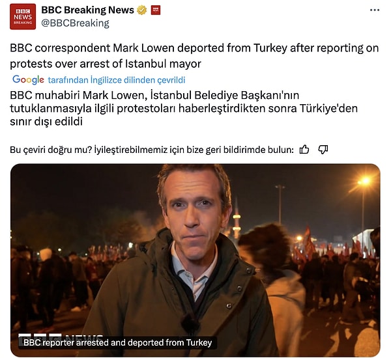Click the gold verified checkmark badge
Screen dimensions: 391x358
tap(141, 10)
